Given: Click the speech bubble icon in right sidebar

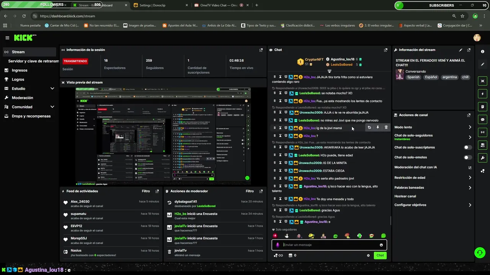Looking at the screenshot, I should pyautogui.click(x=482, y=120).
